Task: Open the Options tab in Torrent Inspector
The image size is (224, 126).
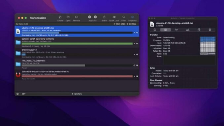Action: click(x=210, y=30)
